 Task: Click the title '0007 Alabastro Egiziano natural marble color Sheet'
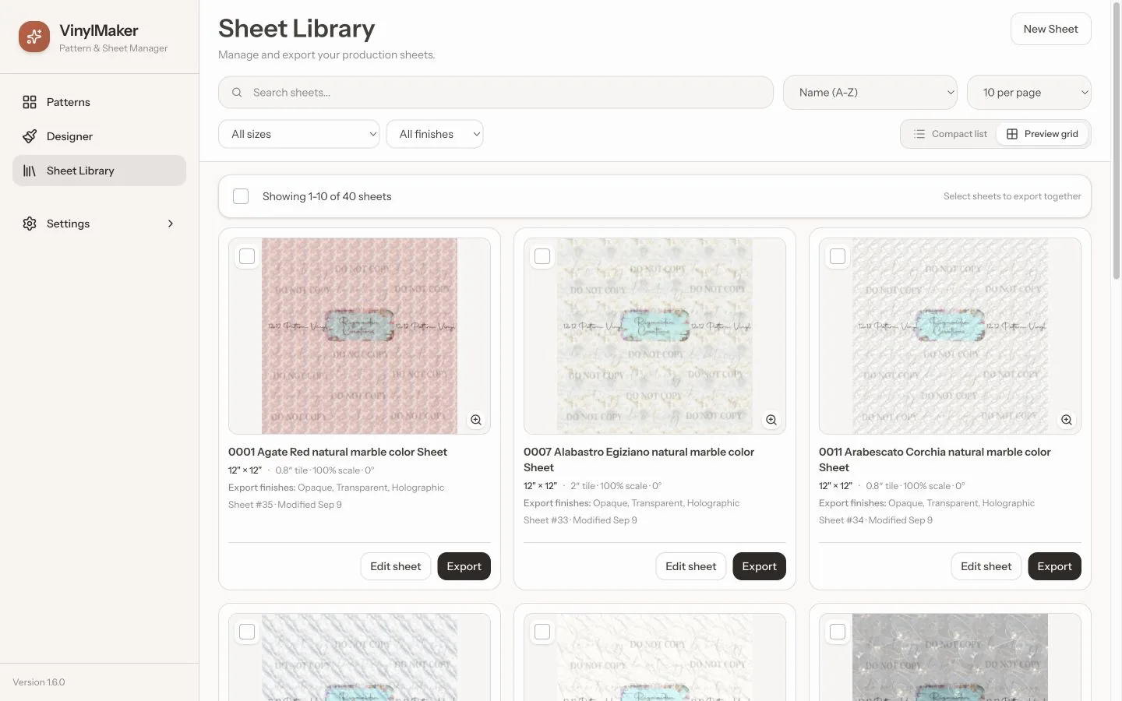tap(639, 460)
